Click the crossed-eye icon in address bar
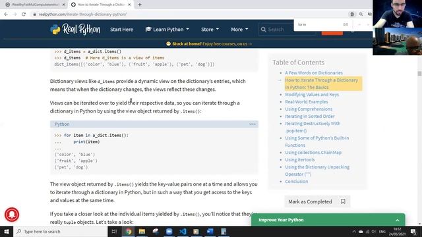The width and height of the screenshot is (422, 237). (370, 14)
